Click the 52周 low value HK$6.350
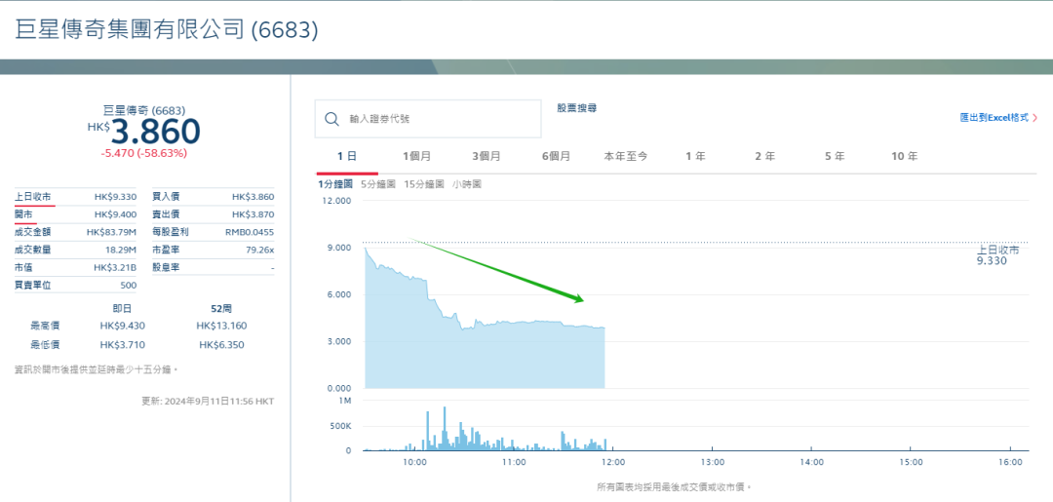 (221, 345)
